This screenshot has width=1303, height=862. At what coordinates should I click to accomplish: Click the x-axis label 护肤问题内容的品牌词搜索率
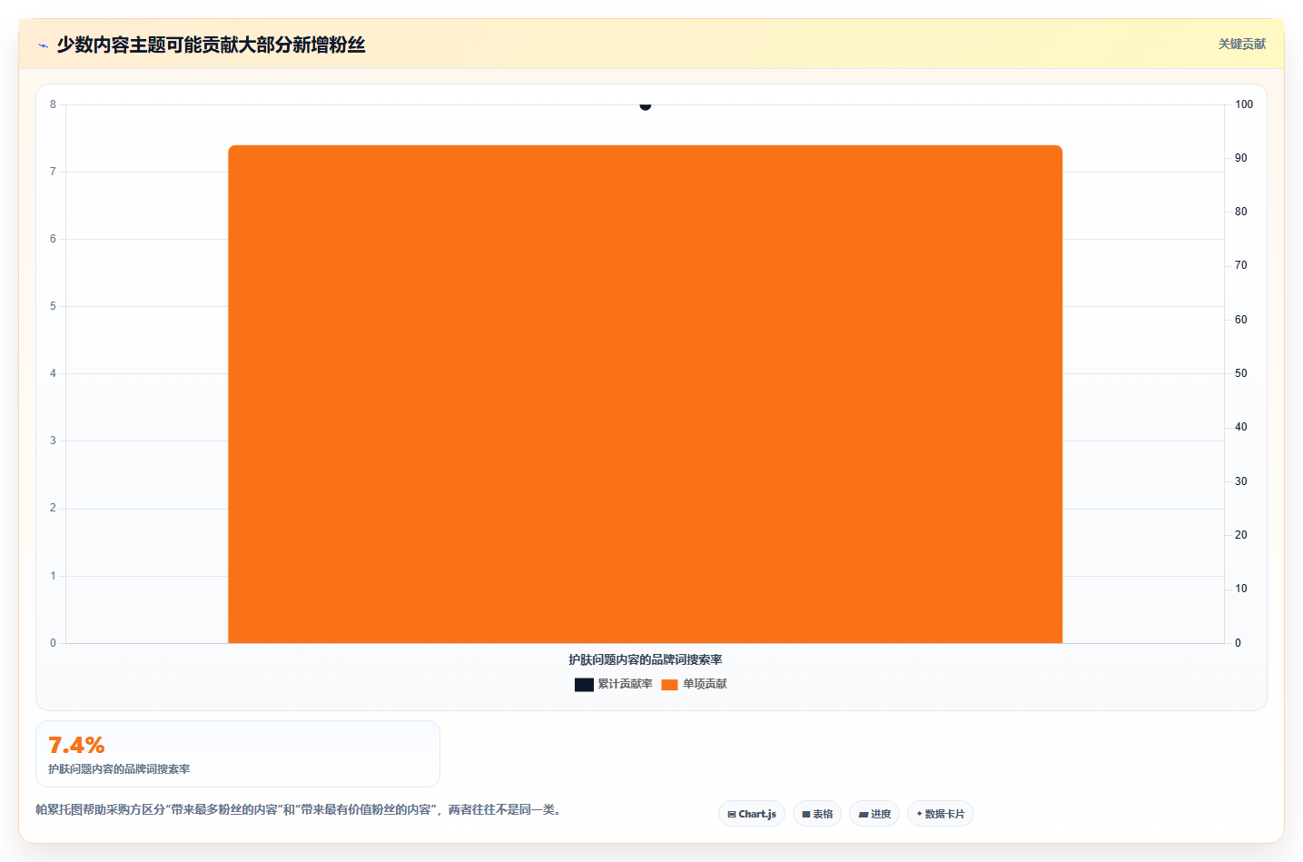point(645,659)
